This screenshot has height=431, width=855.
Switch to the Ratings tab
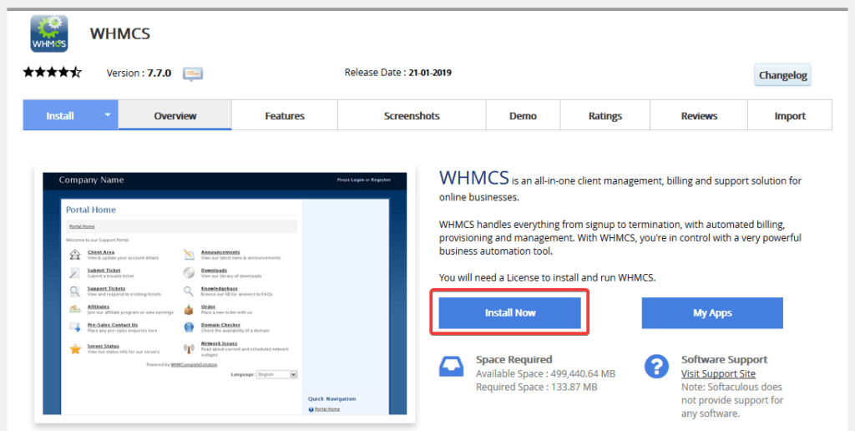click(605, 115)
